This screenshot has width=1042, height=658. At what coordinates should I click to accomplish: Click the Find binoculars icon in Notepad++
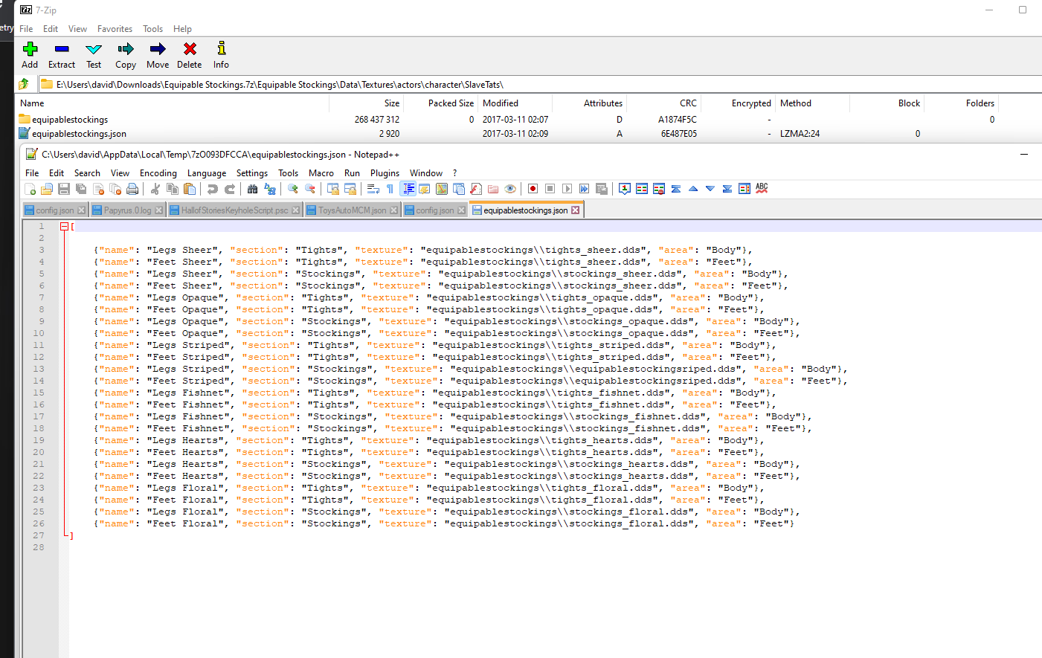click(252, 189)
